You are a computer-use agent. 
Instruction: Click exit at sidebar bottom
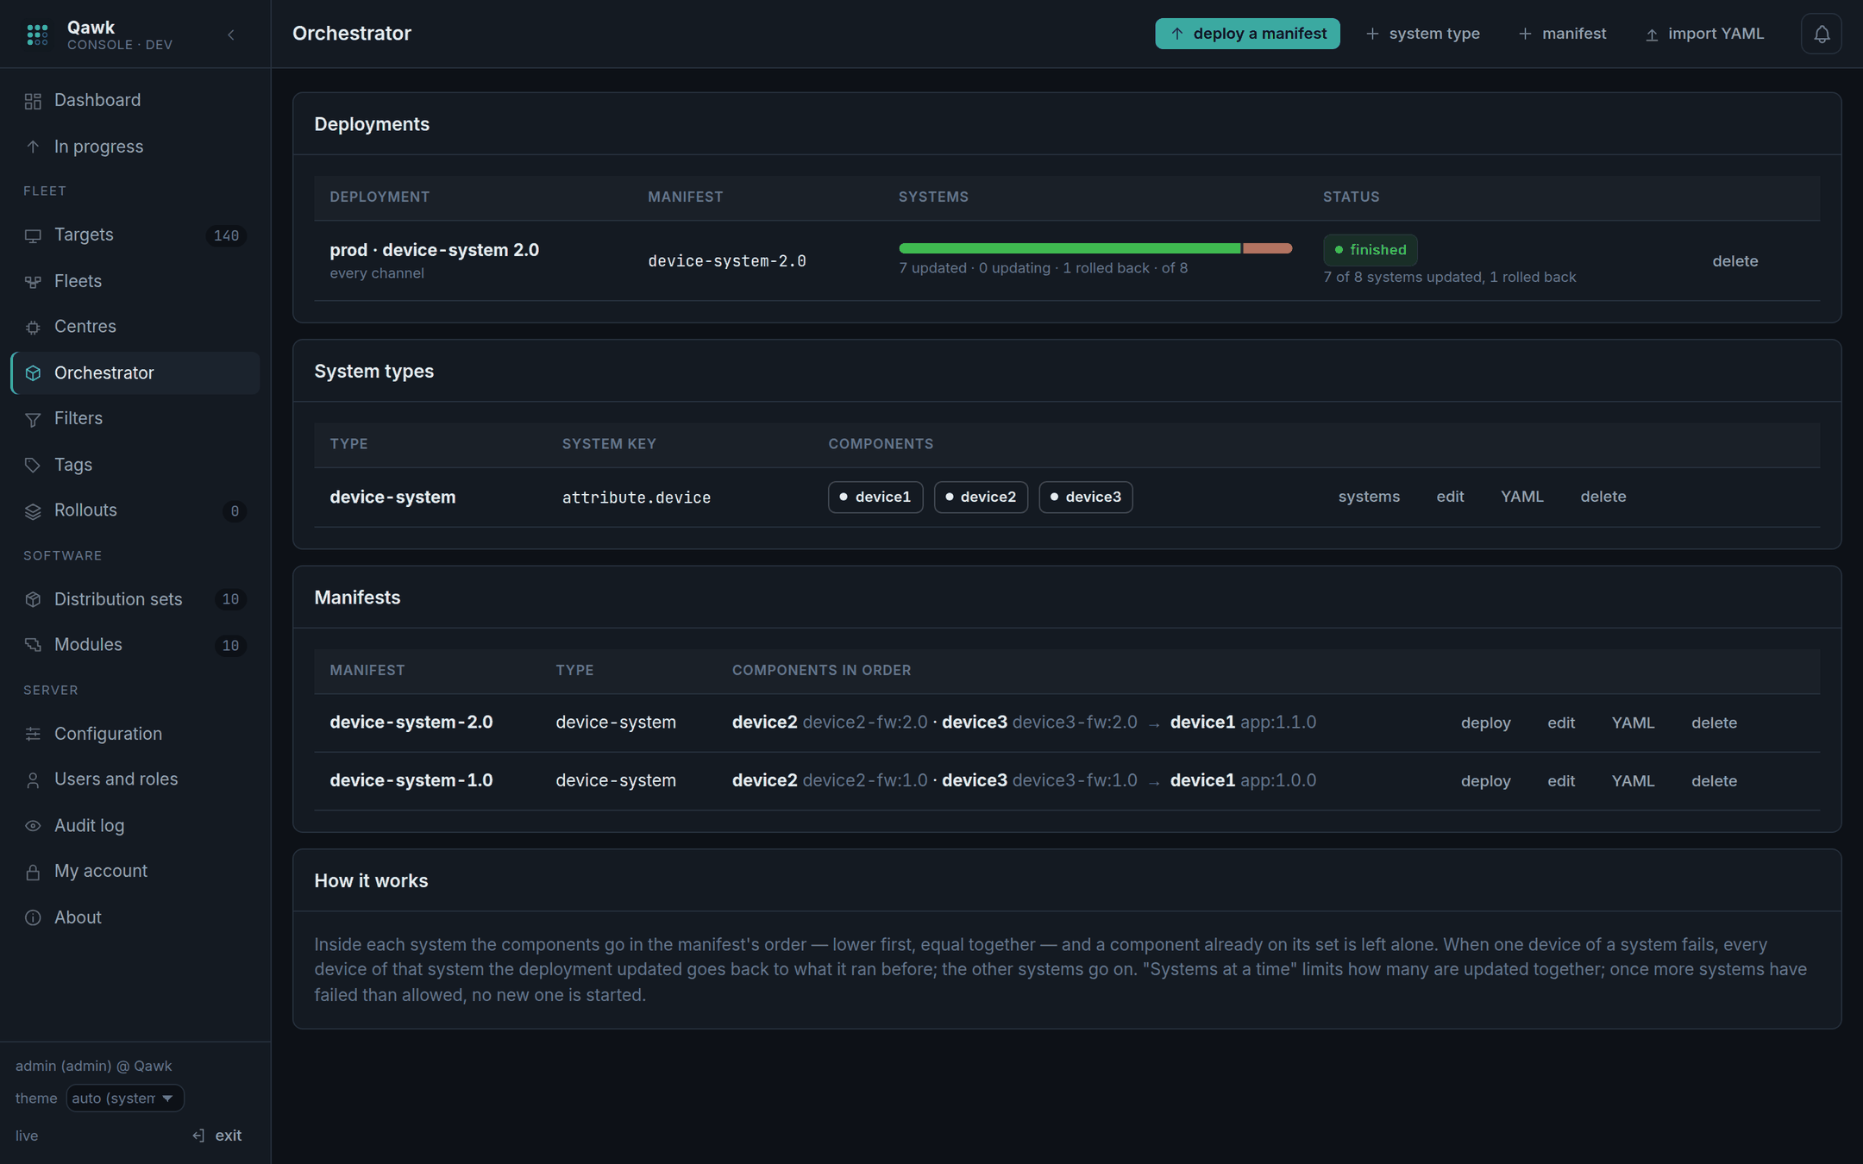coord(217,1136)
